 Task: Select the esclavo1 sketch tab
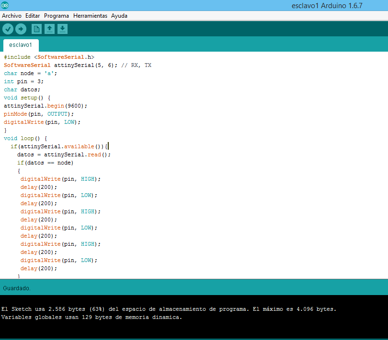pyautogui.click(x=21, y=45)
